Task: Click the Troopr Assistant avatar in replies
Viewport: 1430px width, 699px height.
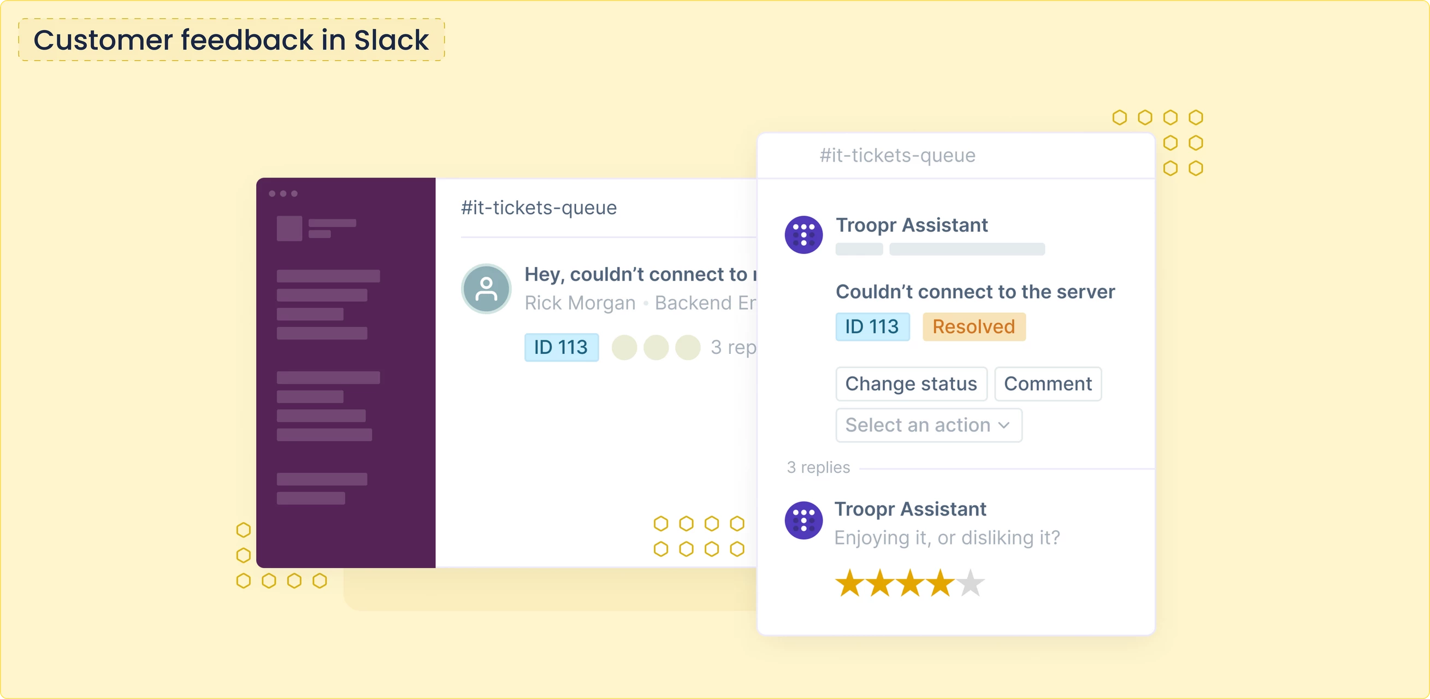Action: tap(803, 520)
